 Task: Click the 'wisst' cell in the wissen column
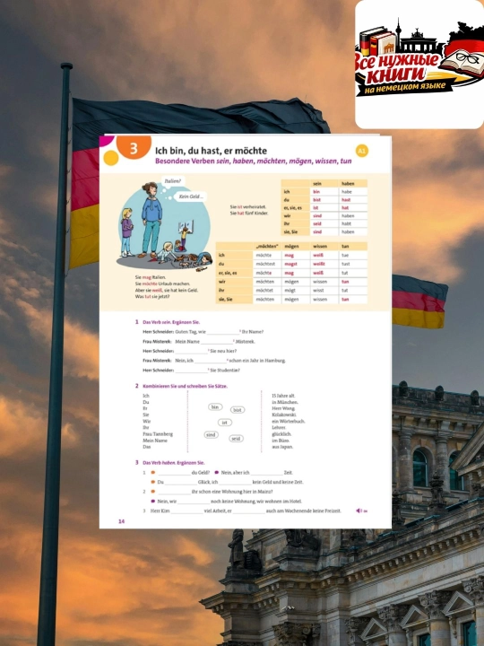point(324,291)
